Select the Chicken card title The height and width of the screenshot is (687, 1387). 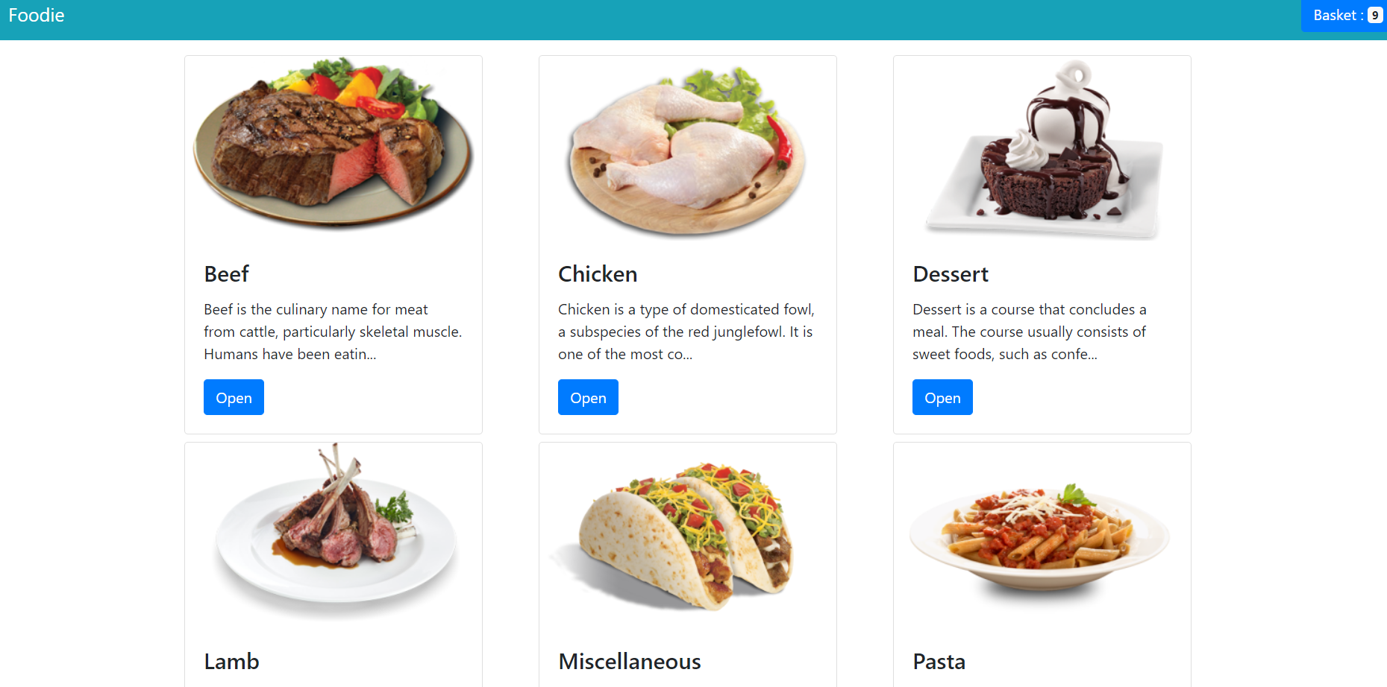tap(598, 274)
